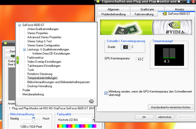Open Weitere Direct3D-Einstellungen
196x129 pixels.
(51, 54)
